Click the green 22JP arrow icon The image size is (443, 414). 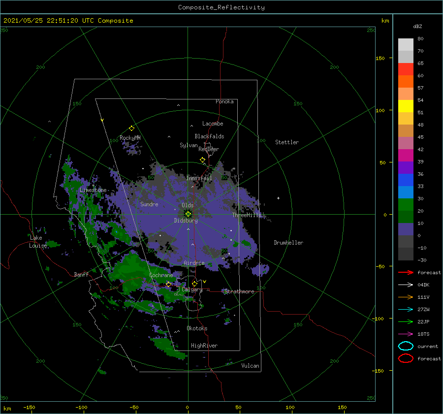coord(406,321)
